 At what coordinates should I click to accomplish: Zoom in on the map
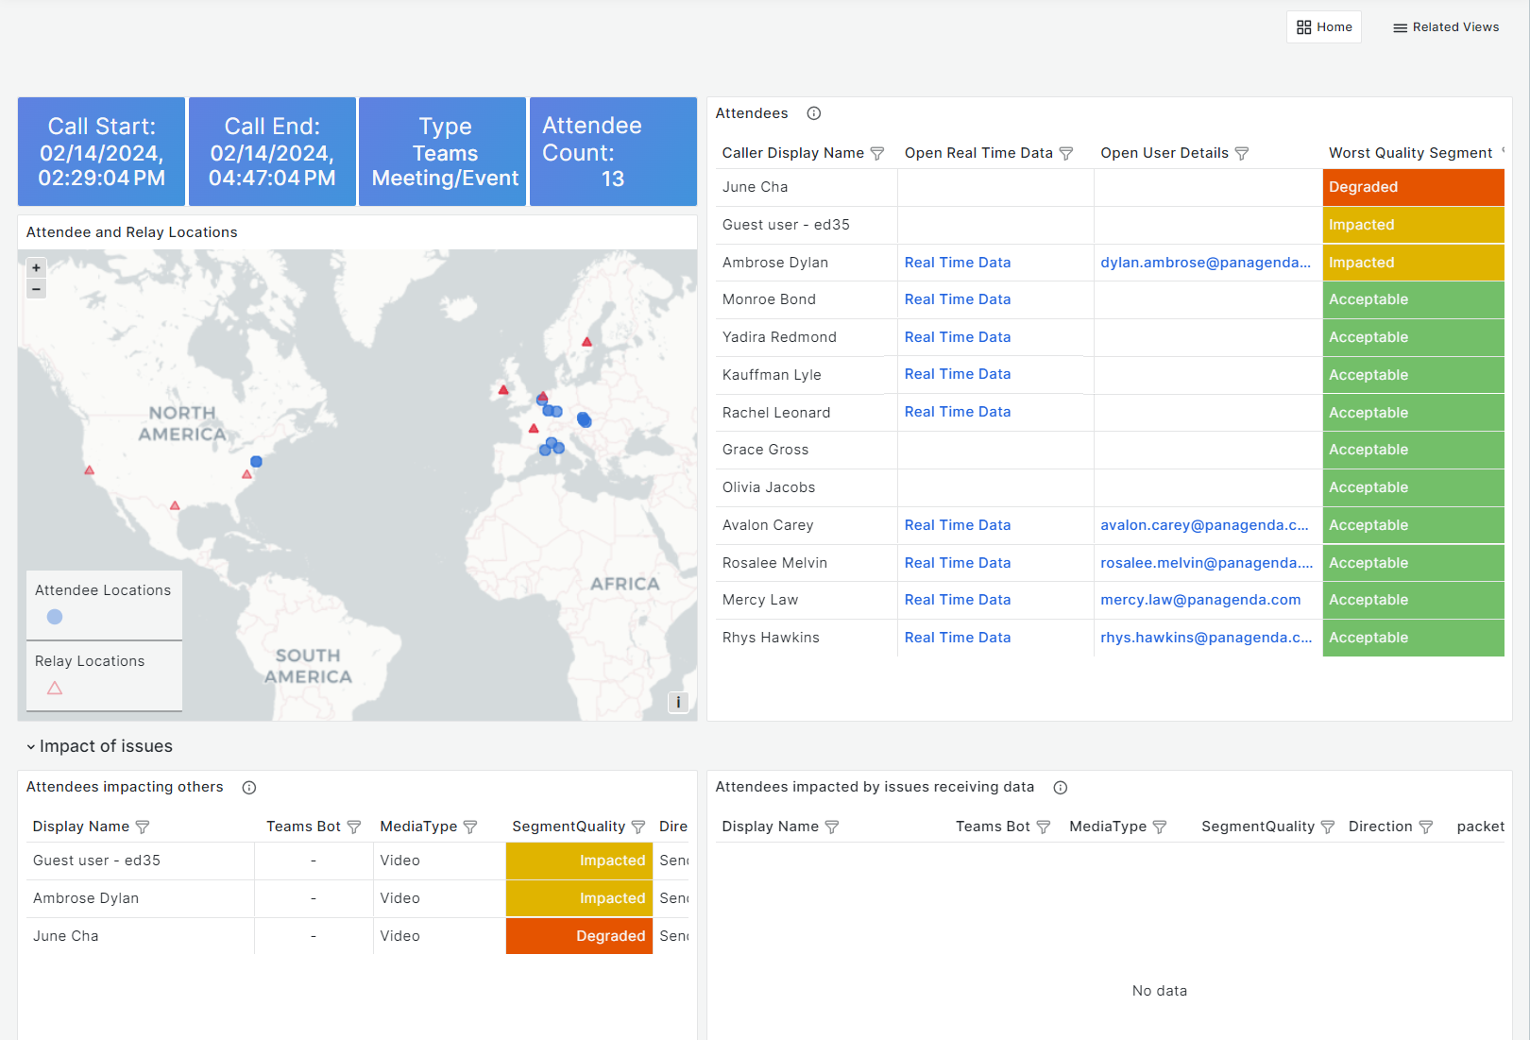tap(36, 268)
